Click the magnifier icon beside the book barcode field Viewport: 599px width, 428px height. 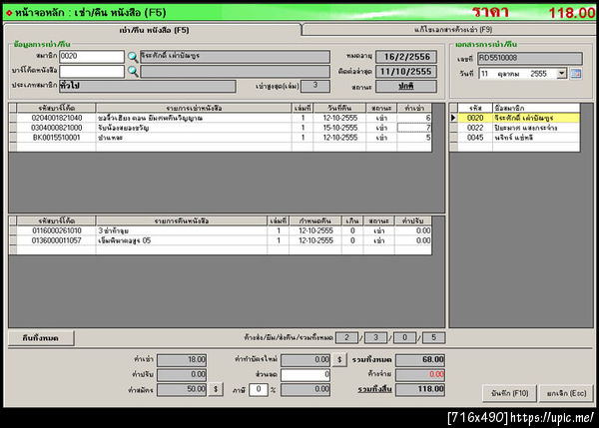tap(133, 72)
